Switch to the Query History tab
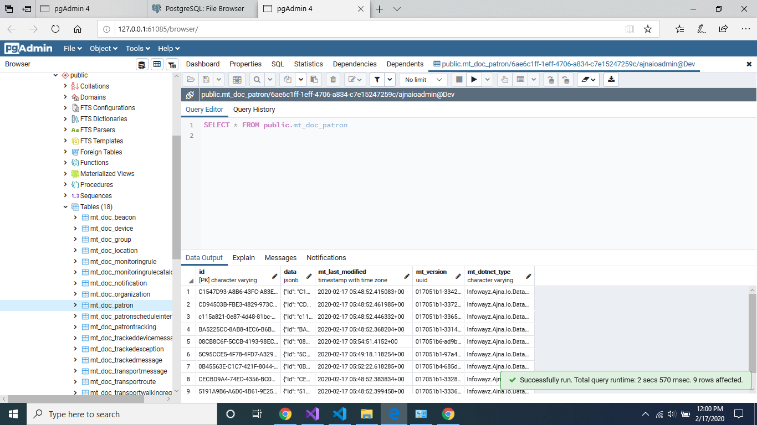The width and height of the screenshot is (757, 425). pyautogui.click(x=254, y=110)
